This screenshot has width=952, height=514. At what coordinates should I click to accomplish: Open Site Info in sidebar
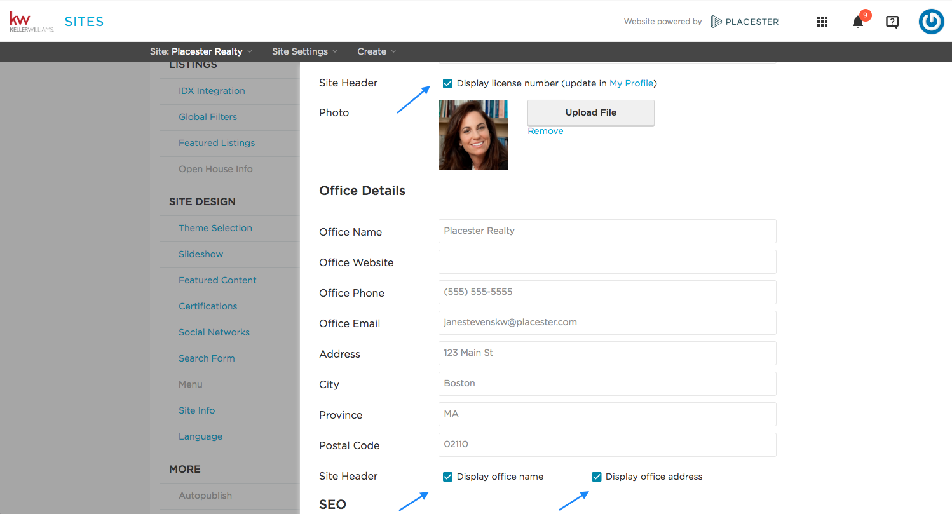[197, 410]
